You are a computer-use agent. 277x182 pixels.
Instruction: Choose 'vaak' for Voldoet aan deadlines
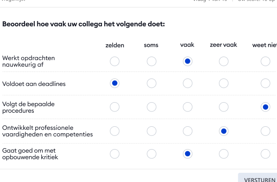click(x=188, y=83)
